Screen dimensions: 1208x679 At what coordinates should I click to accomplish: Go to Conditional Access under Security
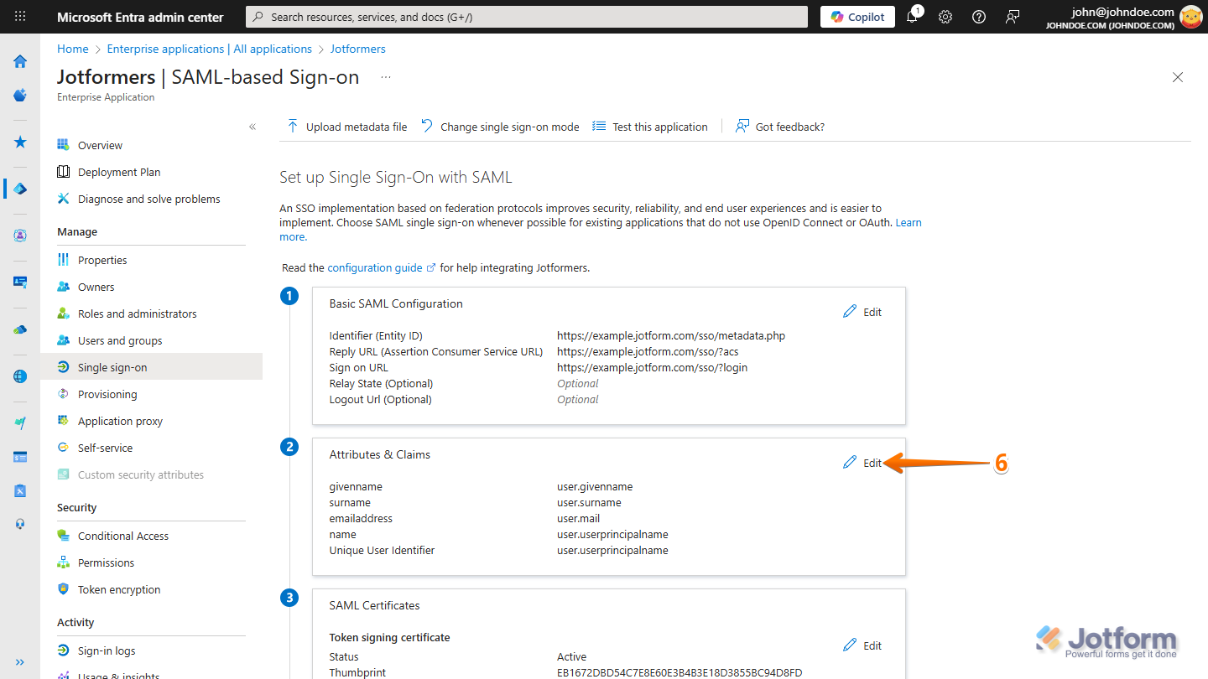[123, 536]
